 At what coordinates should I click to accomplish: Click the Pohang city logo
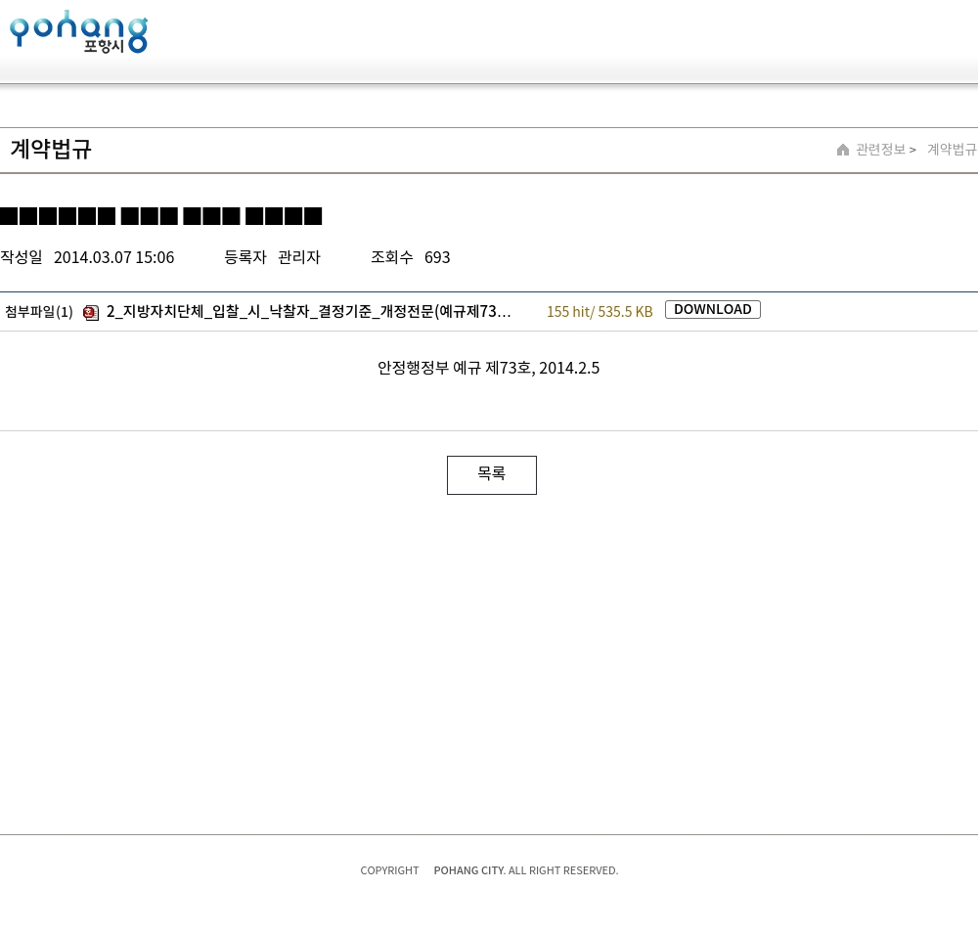(x=78, y=32)
